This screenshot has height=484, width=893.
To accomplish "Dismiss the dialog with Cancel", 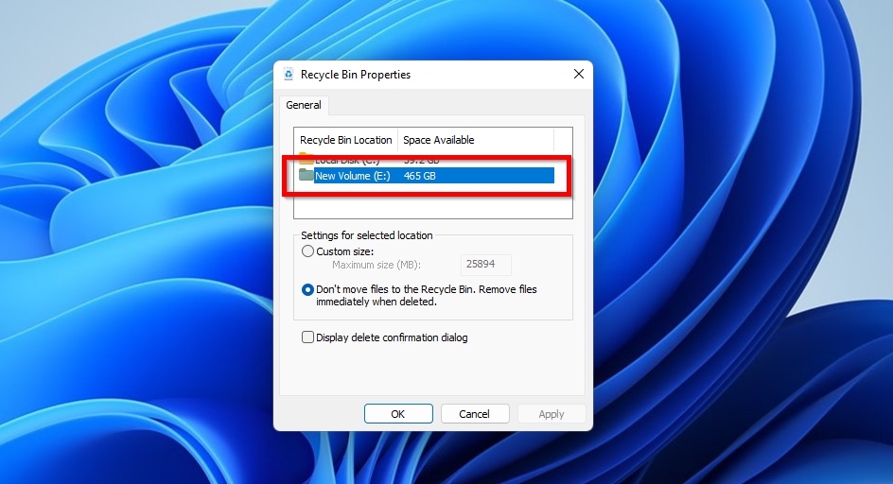I will (x=475, y=414).
